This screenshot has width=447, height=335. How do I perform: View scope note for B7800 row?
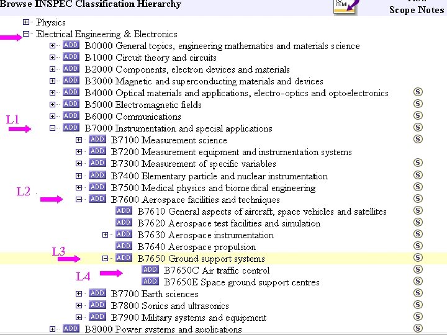point(418,305)
